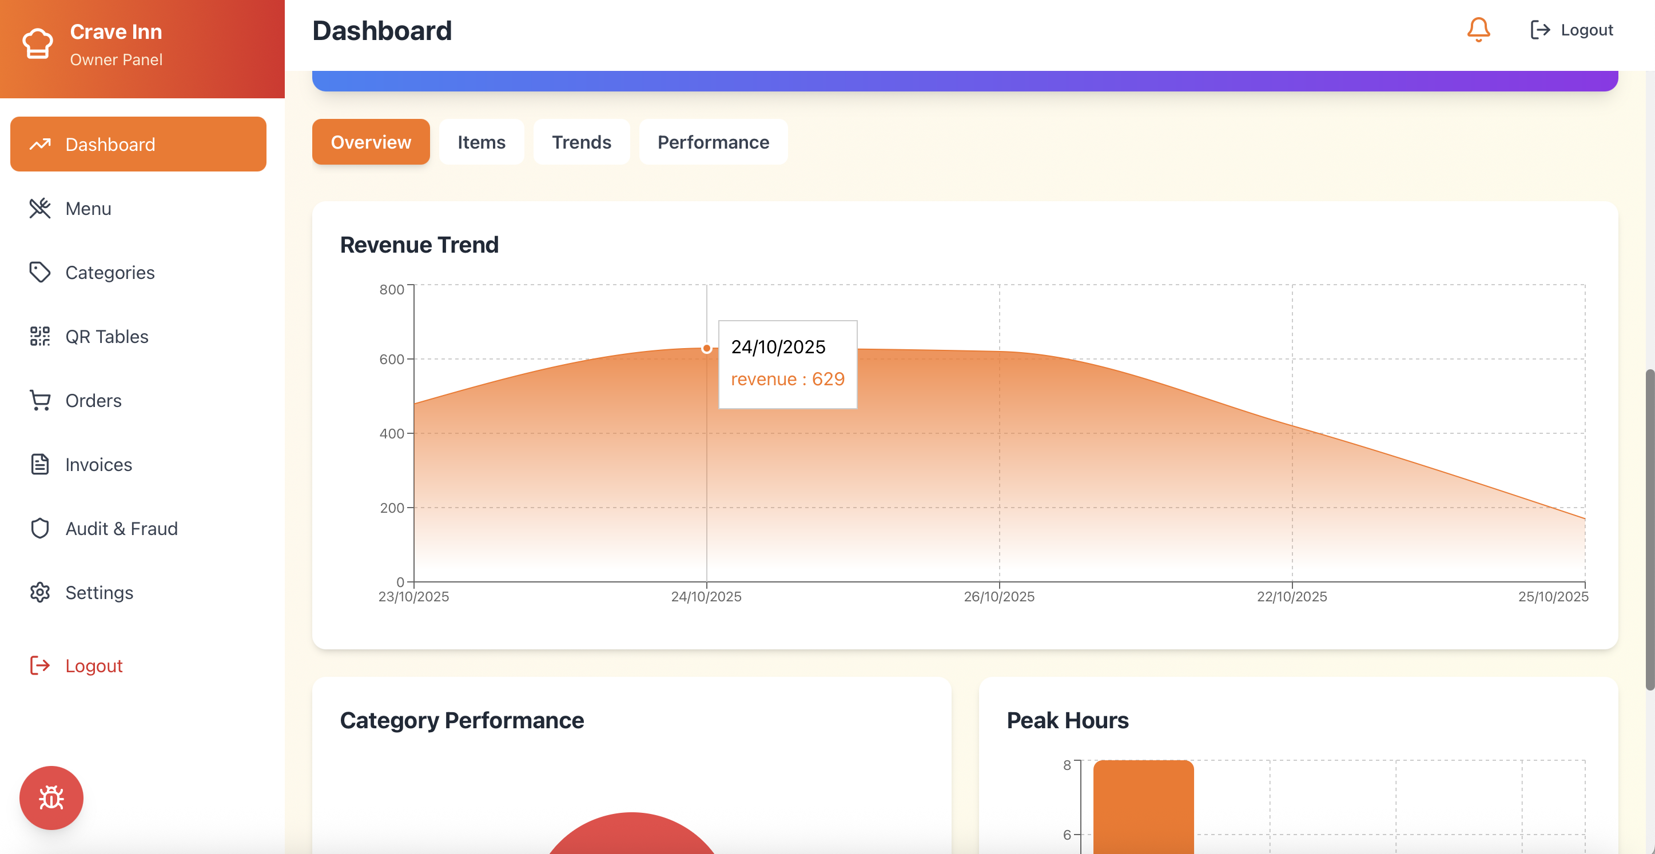Click the Categories tag icon

(40, 272)
